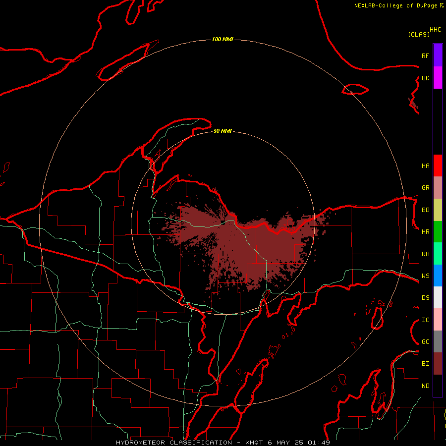446x446 pixels.
Task: Click the RA light-green legend swatch
Action: click(x=438, y=254)
